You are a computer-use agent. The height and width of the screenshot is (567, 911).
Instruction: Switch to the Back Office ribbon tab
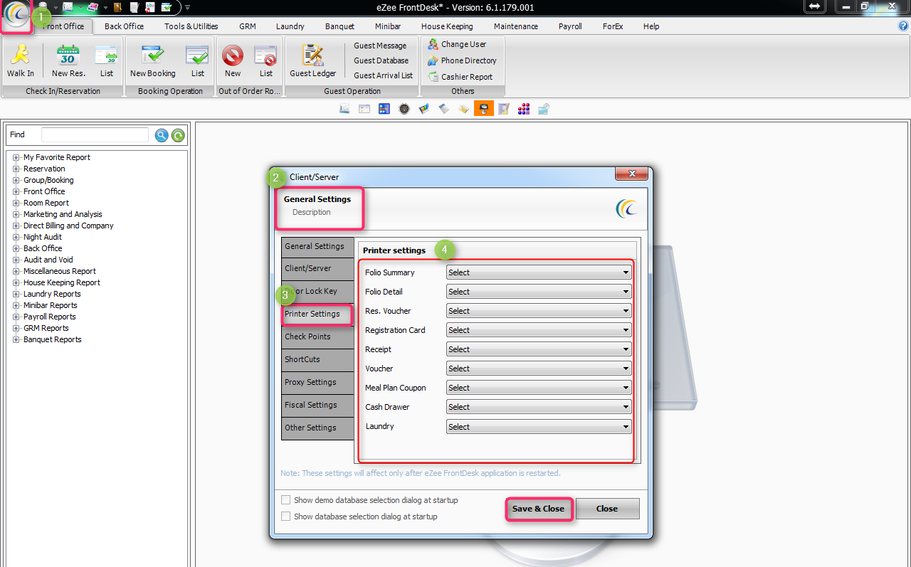pyautogui.click(x=124, y=26)
